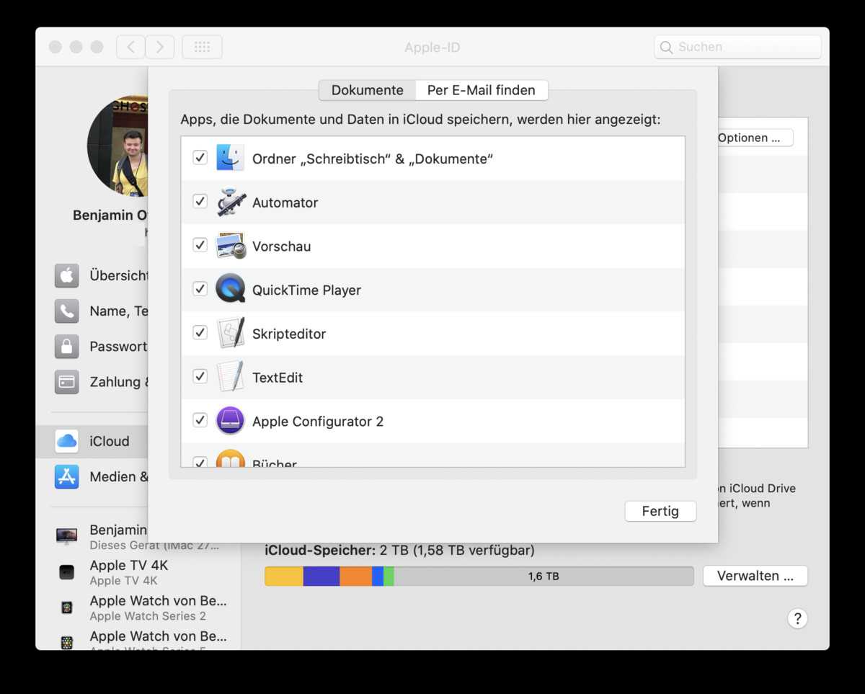865x694 pixels.
Task: Click the Apple Configurator 2 icon
Action: [231, 421]
